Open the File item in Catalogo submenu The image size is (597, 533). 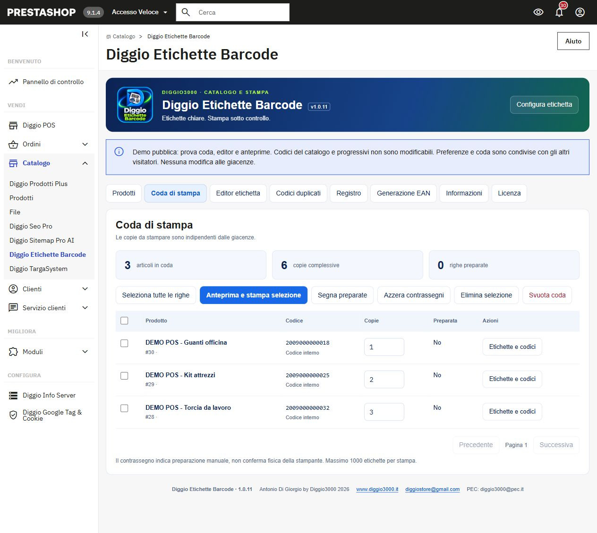(x=15, y=212)
